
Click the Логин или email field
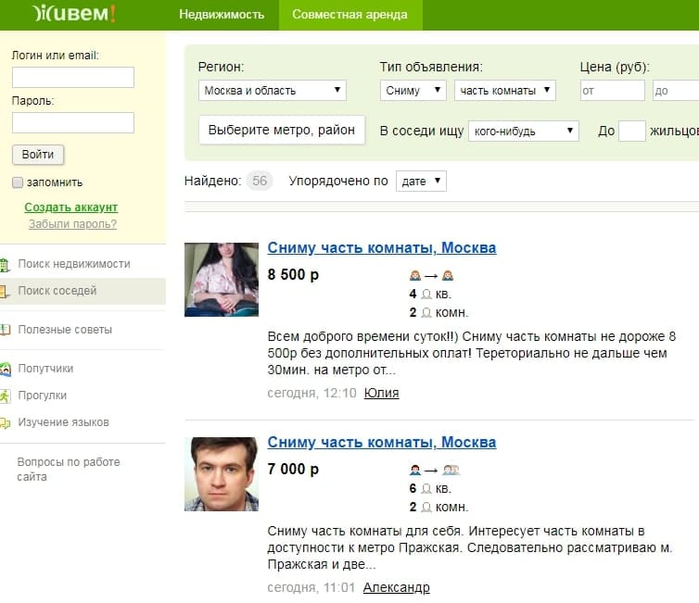[73, 77]
